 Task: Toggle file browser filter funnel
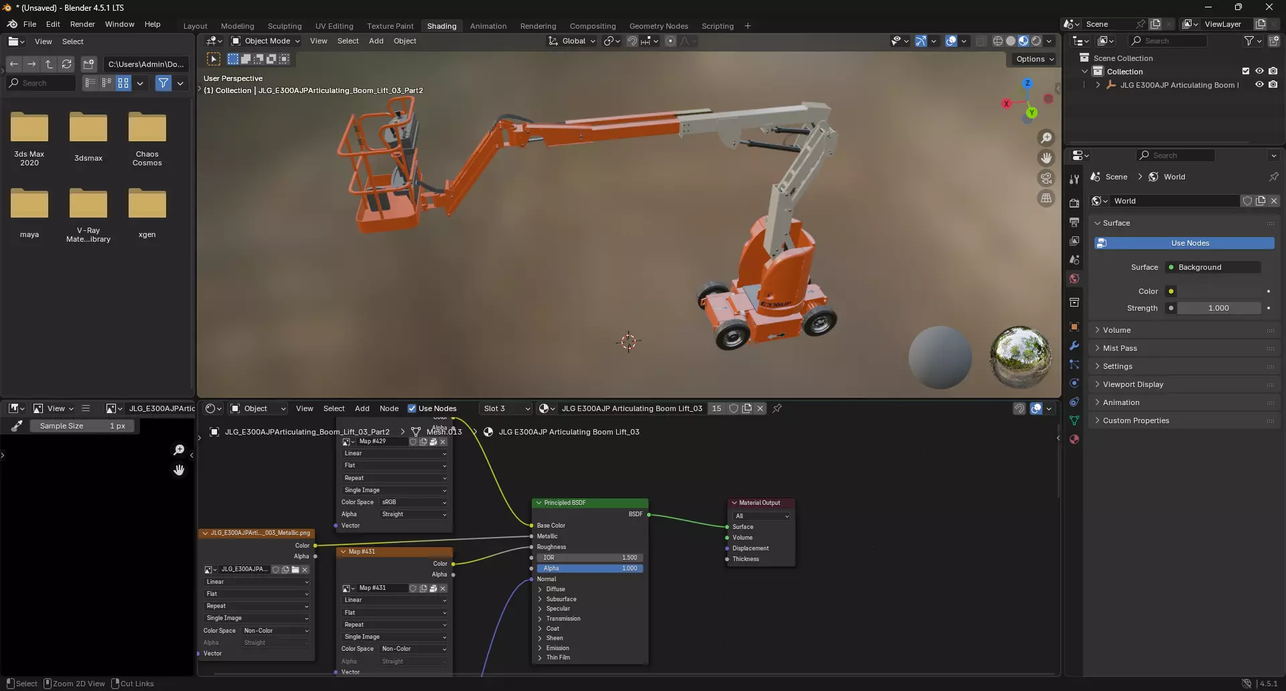163,83
